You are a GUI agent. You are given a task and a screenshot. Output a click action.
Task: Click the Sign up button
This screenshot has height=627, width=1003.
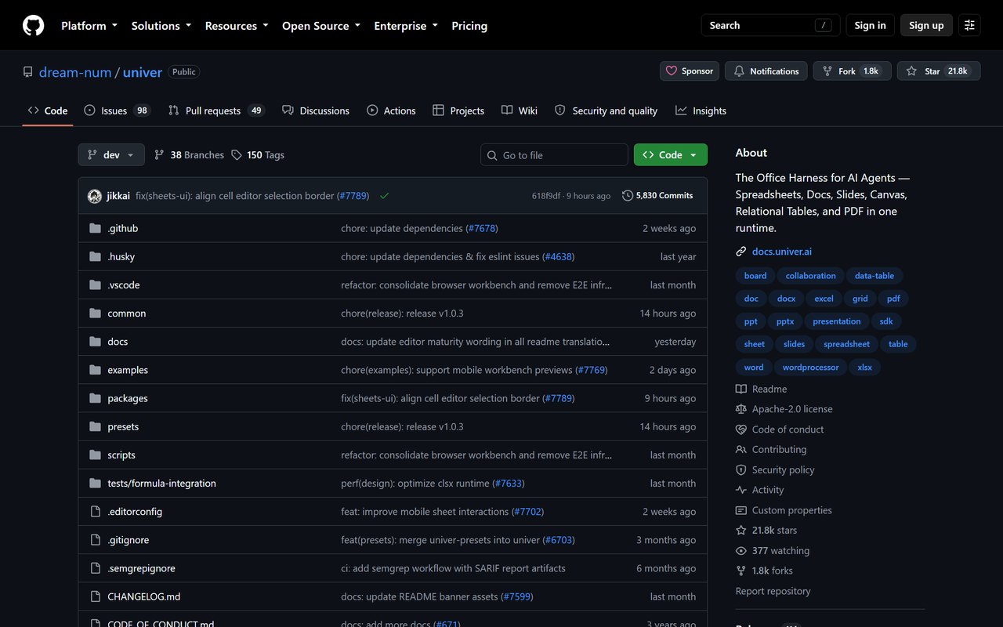[926, 25]
